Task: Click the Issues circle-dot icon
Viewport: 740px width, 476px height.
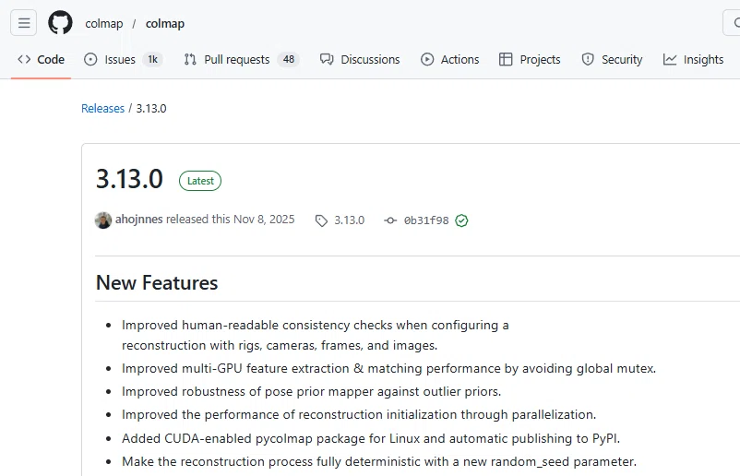Action: coord(90,59)
